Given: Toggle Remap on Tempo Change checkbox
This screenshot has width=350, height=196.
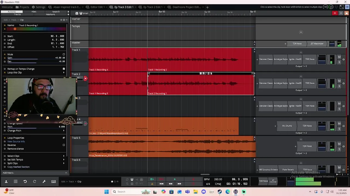Looking at the screenshot, I should coord(64,69).
